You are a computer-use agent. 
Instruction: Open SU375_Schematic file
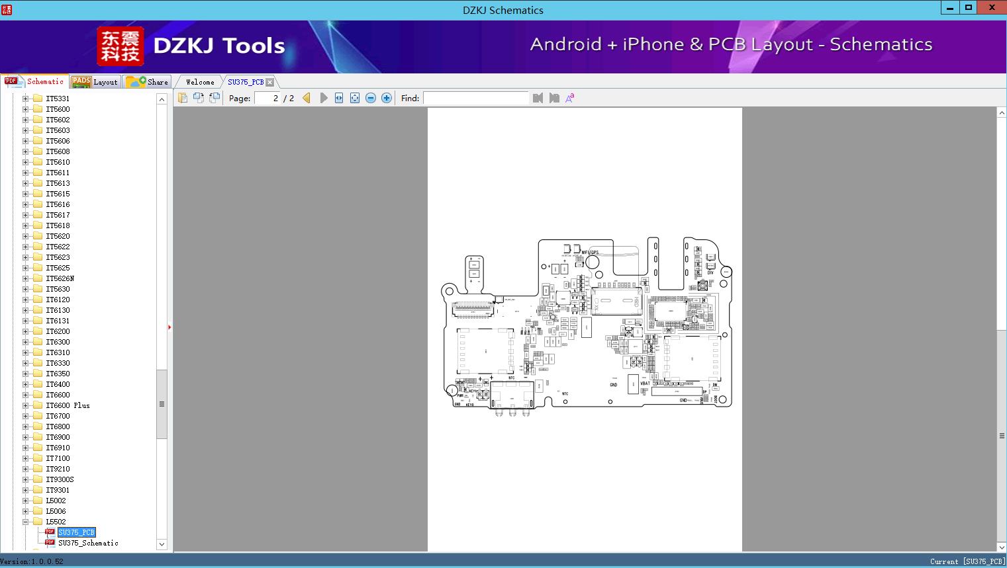click(88, 543)
